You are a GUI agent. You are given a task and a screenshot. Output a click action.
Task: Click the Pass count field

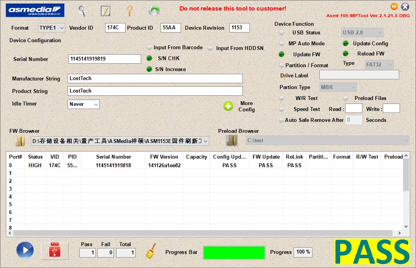[88, 253]
